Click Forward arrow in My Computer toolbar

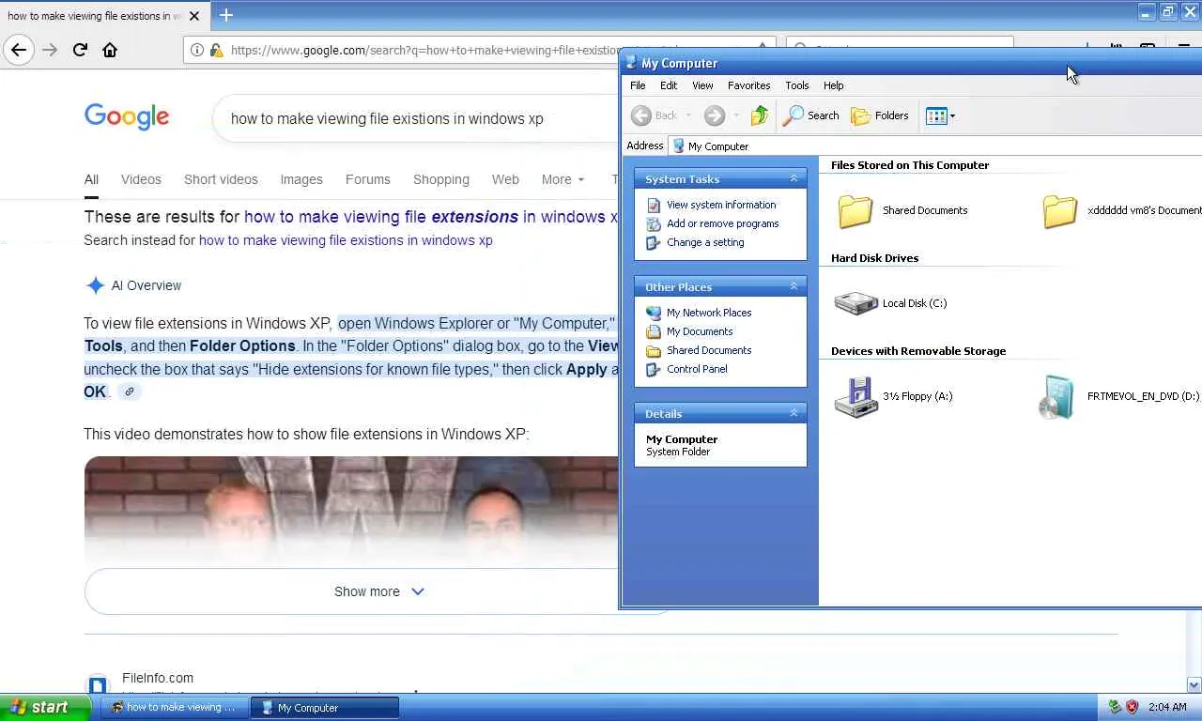[715, 115]
